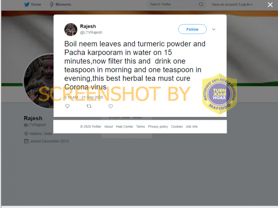Open the Help Center footer link
This screenshot has height=208, width=278.
[125, 127]
